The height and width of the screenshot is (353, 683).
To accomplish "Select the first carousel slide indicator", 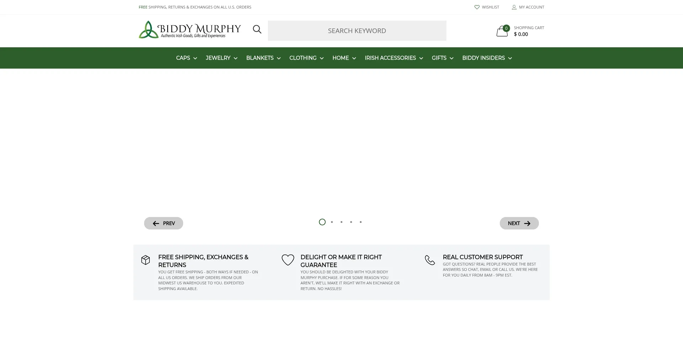I will pyautogui.click(x=322, y=222).
